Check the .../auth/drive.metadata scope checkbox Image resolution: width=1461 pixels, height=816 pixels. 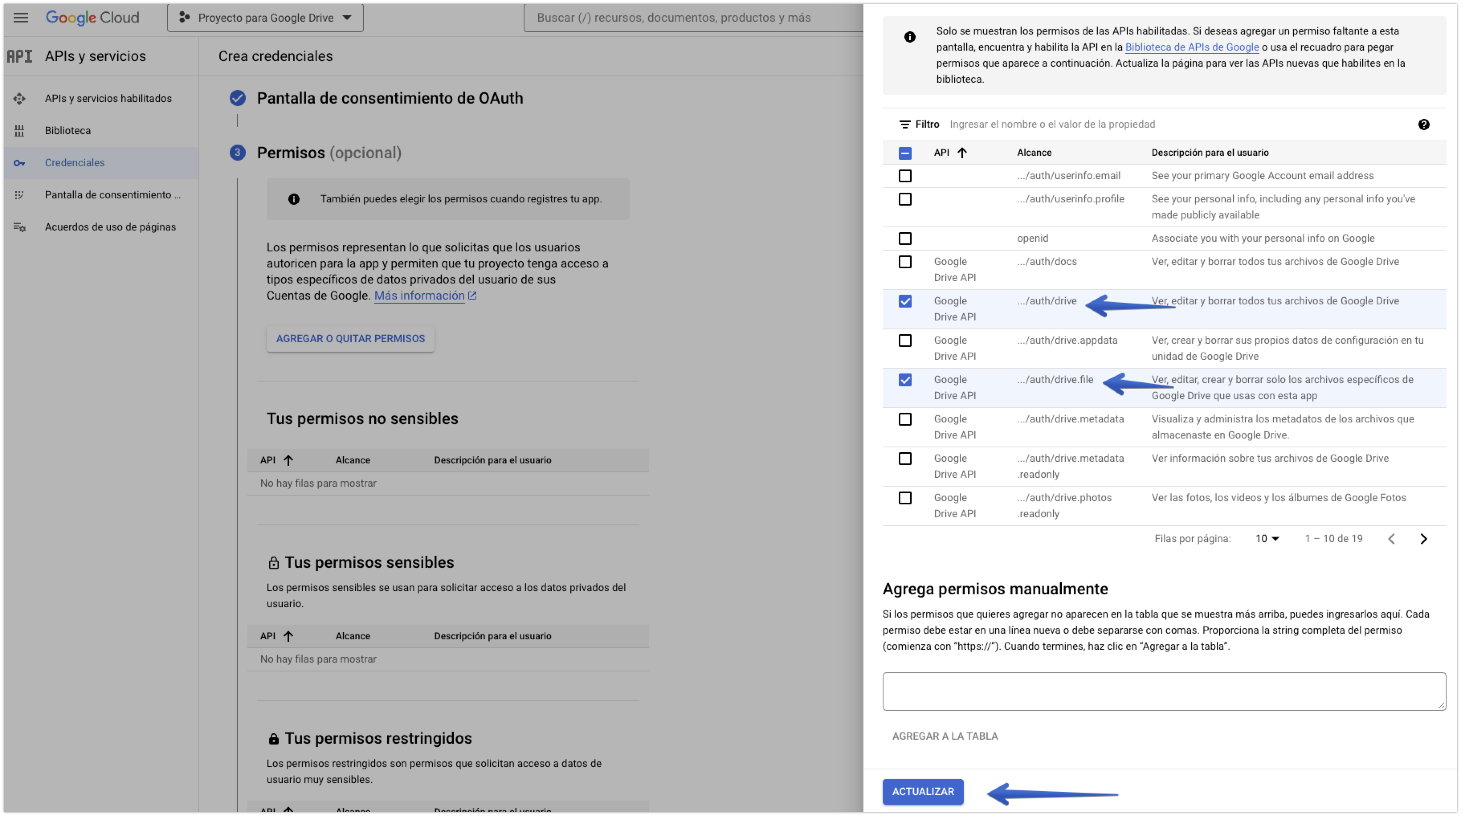[x=905, y=419]
